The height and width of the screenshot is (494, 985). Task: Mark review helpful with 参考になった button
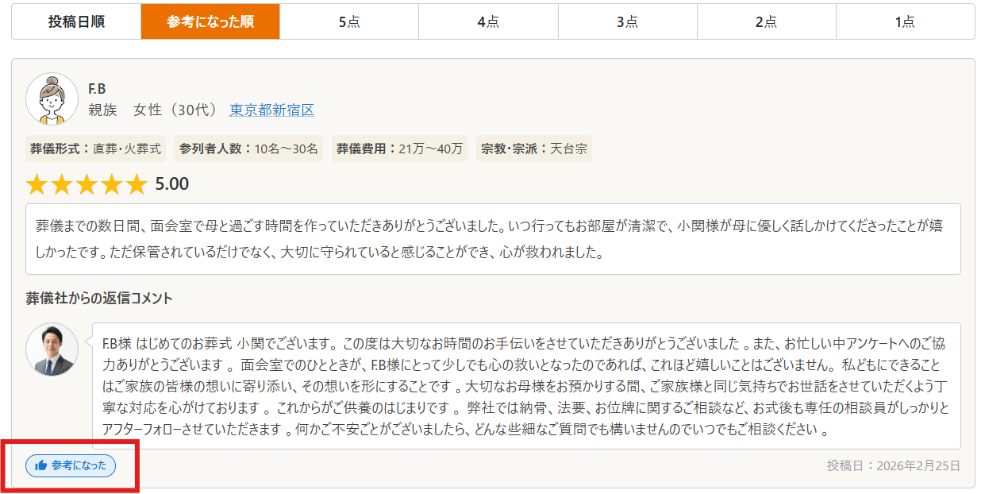coord(71,465)
